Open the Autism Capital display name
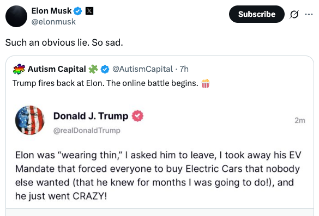 [57, 69]
